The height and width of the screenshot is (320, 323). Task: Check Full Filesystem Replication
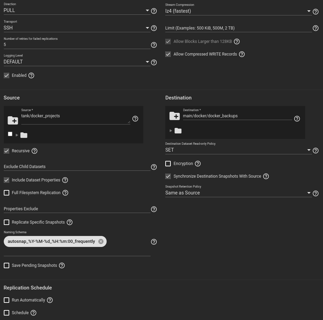point(7,193)
